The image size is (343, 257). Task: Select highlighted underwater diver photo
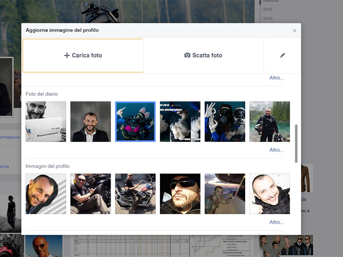[135, 122]
